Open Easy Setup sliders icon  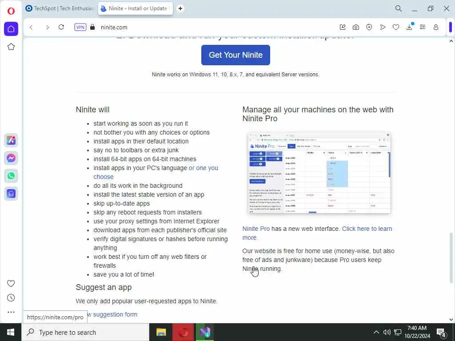423,27
